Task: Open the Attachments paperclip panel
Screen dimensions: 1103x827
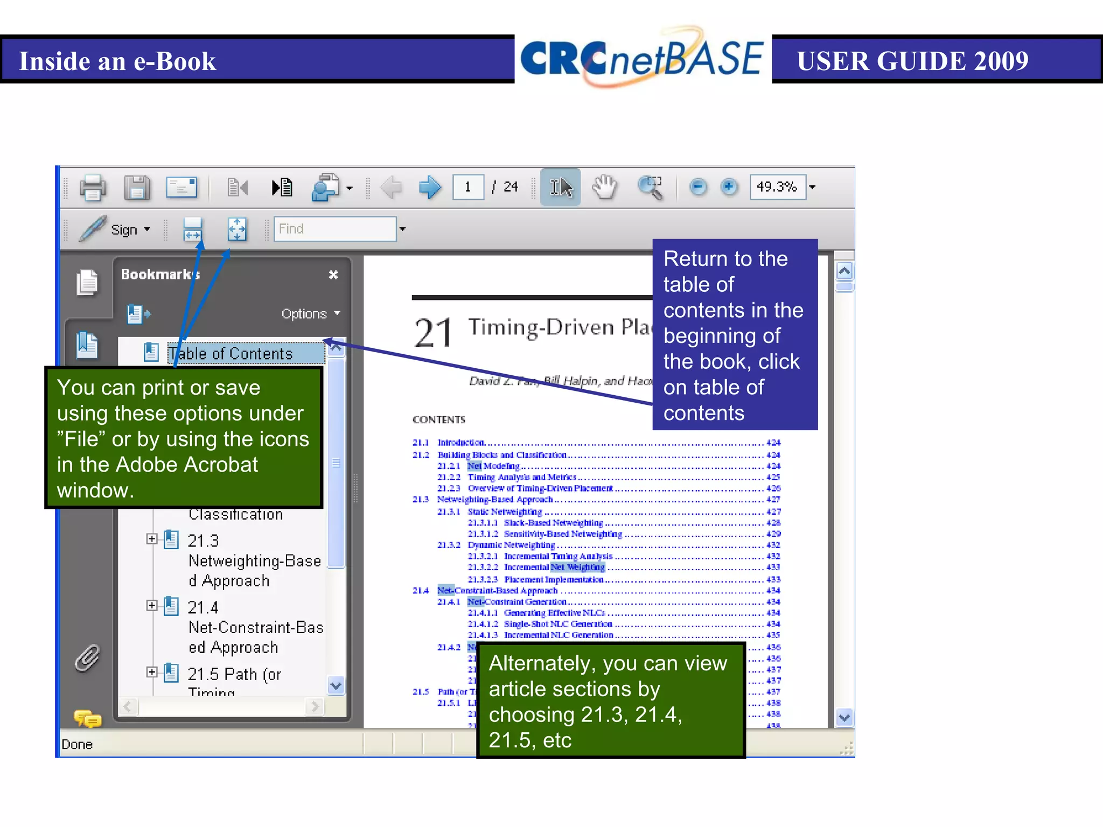Action: point(87,658)
